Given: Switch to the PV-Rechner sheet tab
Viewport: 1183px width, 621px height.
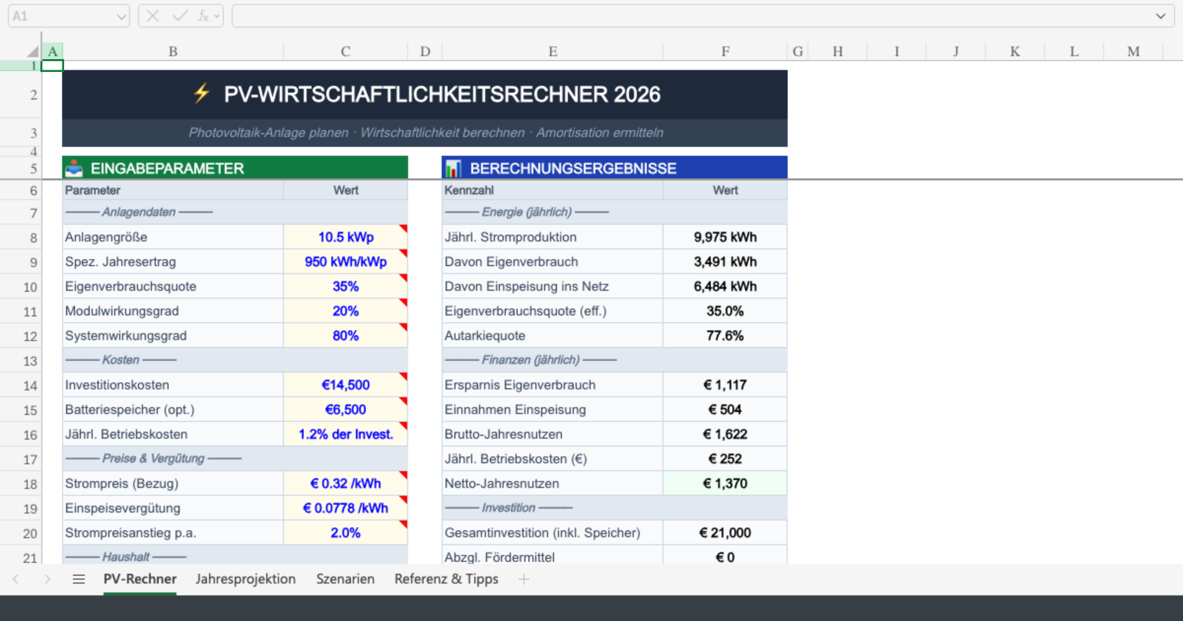Looking at the screenshot, I should [140, 579].
